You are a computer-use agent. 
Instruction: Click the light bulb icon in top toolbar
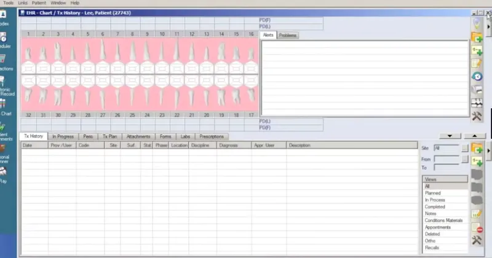click(x=477, y=24)
